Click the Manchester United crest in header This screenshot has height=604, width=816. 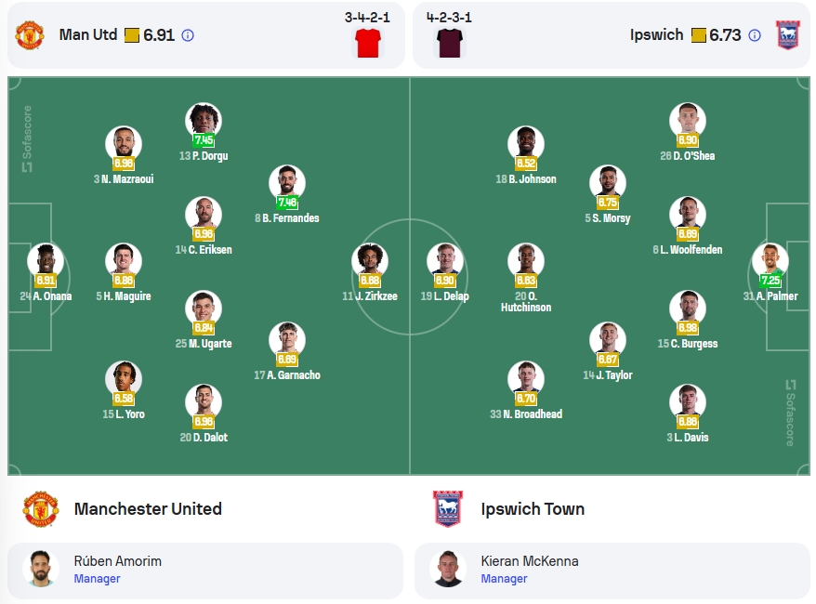30,35
